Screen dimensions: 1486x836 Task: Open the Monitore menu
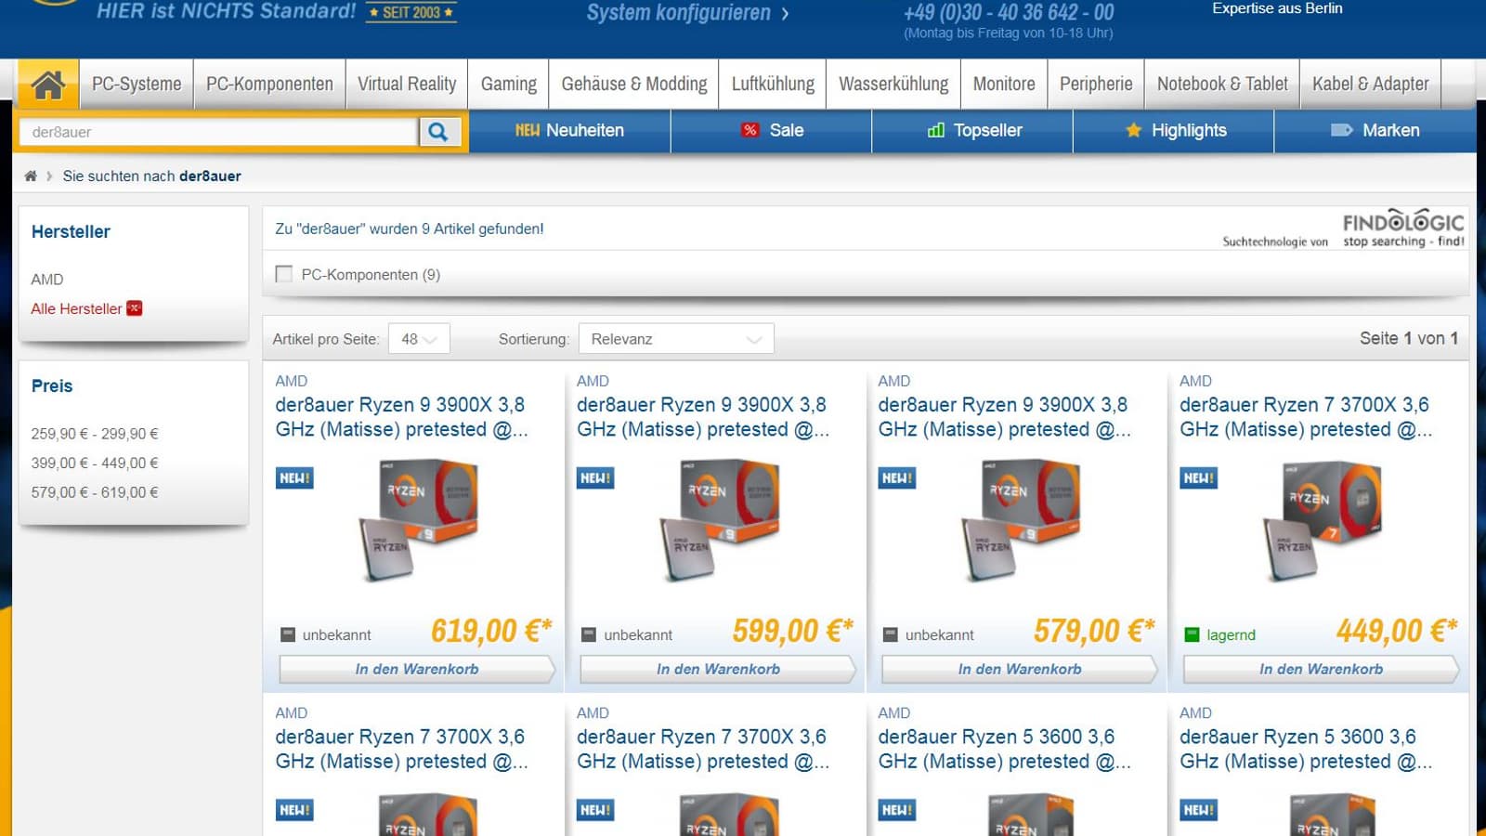pyautogui.click(x=1004, y=85)
